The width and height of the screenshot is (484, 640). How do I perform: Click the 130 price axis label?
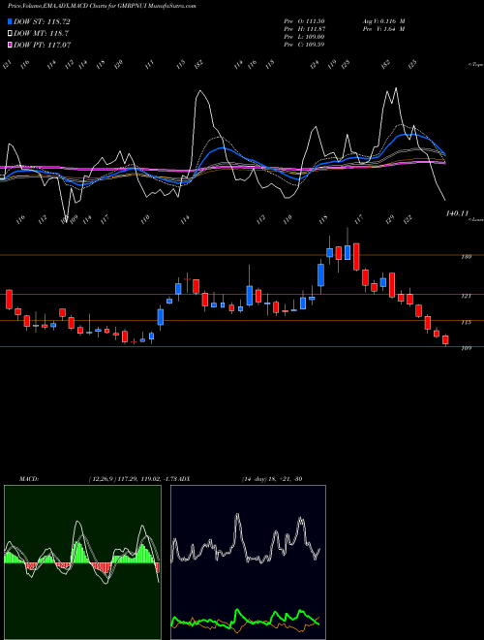(x=466, y=257)
